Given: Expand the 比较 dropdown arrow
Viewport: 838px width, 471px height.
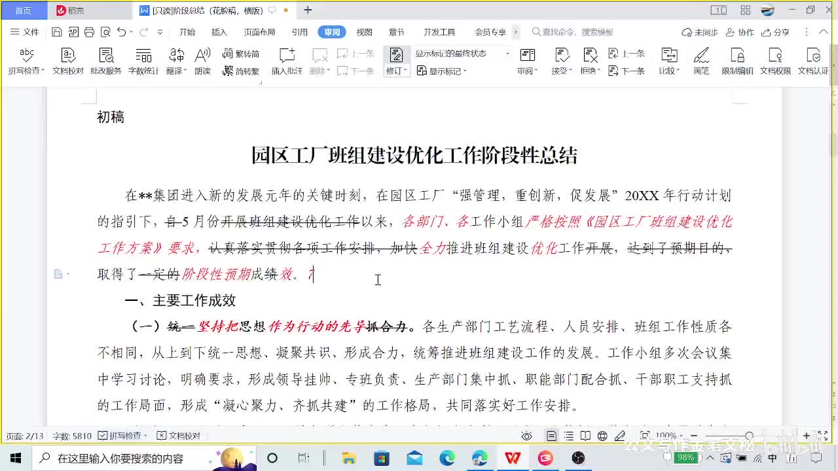Looking at the screenshot, I should pyautogui.click(x=678, y=71).
